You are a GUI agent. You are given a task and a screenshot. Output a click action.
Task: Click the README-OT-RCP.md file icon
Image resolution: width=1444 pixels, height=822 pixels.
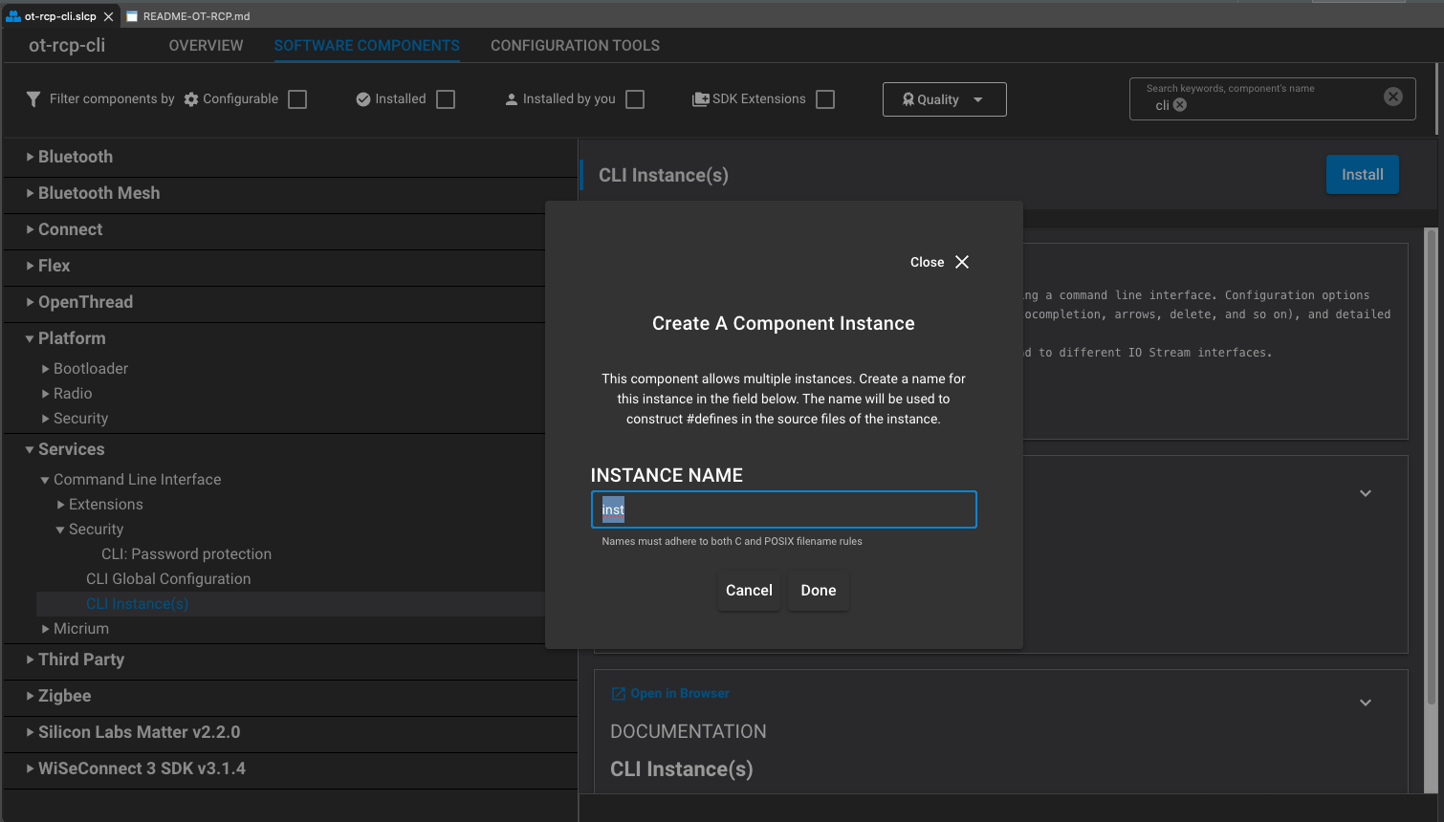click(x=132, y=16)
